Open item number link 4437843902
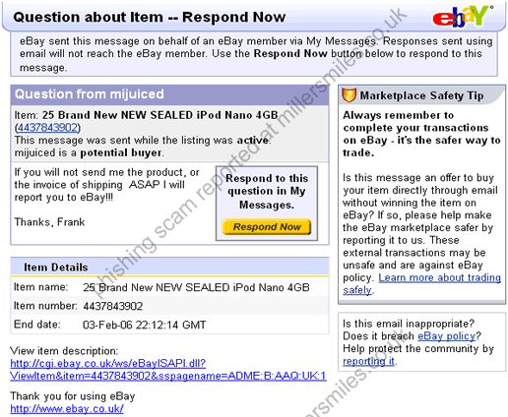Screen dimensions: 508x417 pyautogui.click(x=47, y=127)
